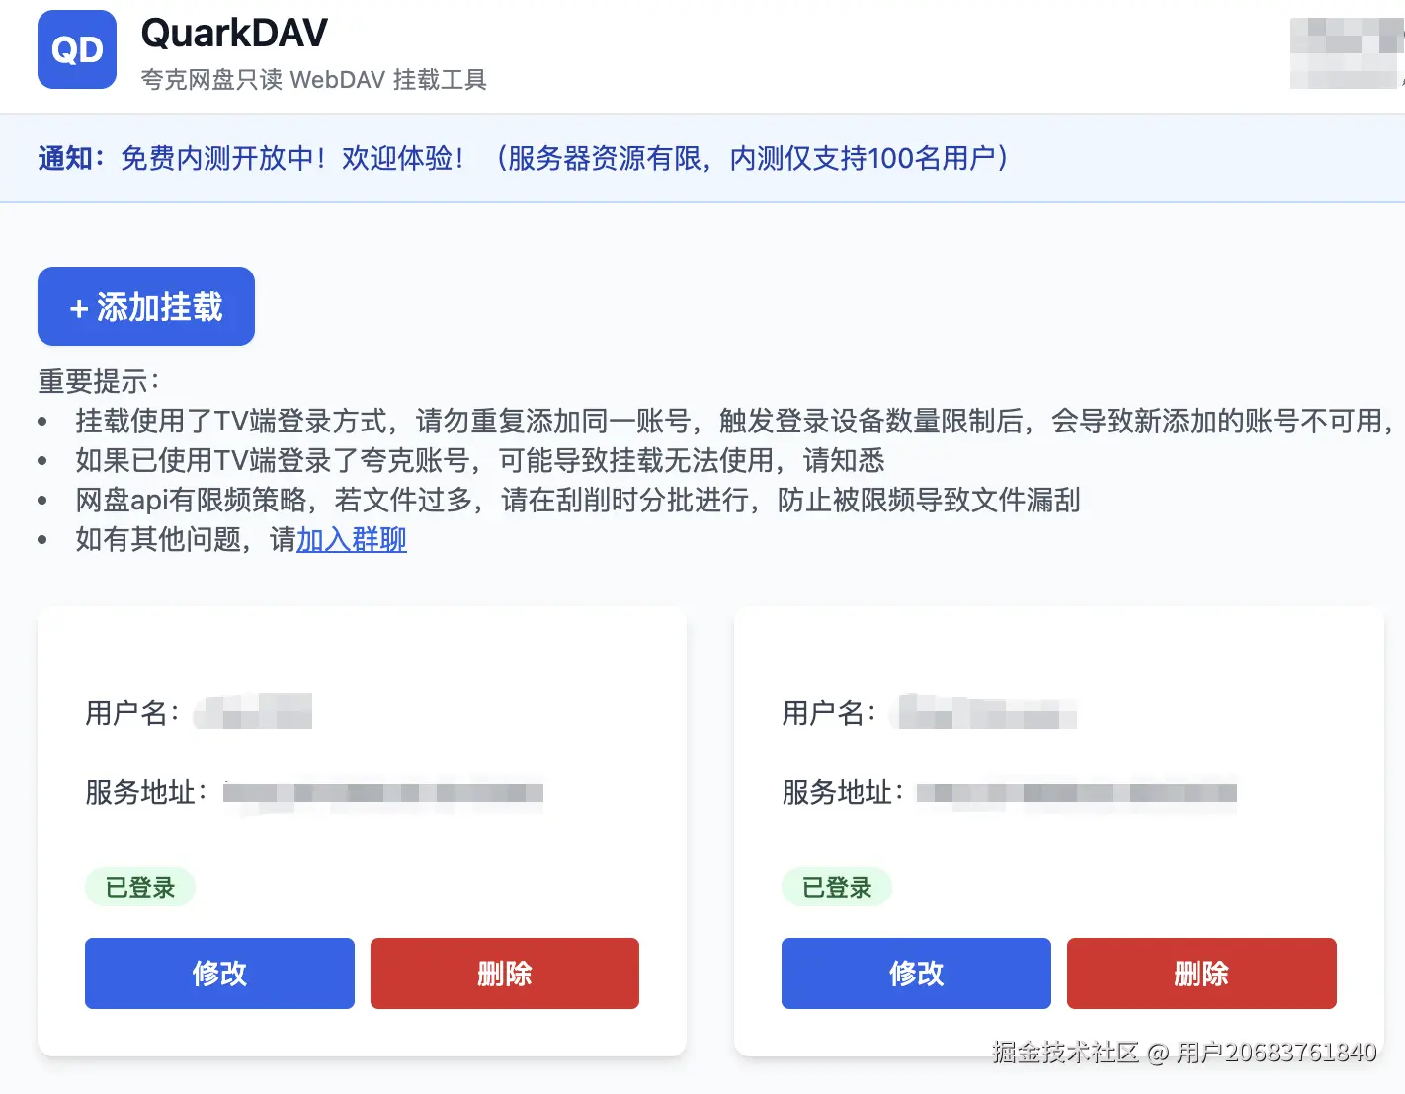Click the 已登录 status badge on right card
The height and width of the screenshot is (1094, 1405).
point(836,887)
